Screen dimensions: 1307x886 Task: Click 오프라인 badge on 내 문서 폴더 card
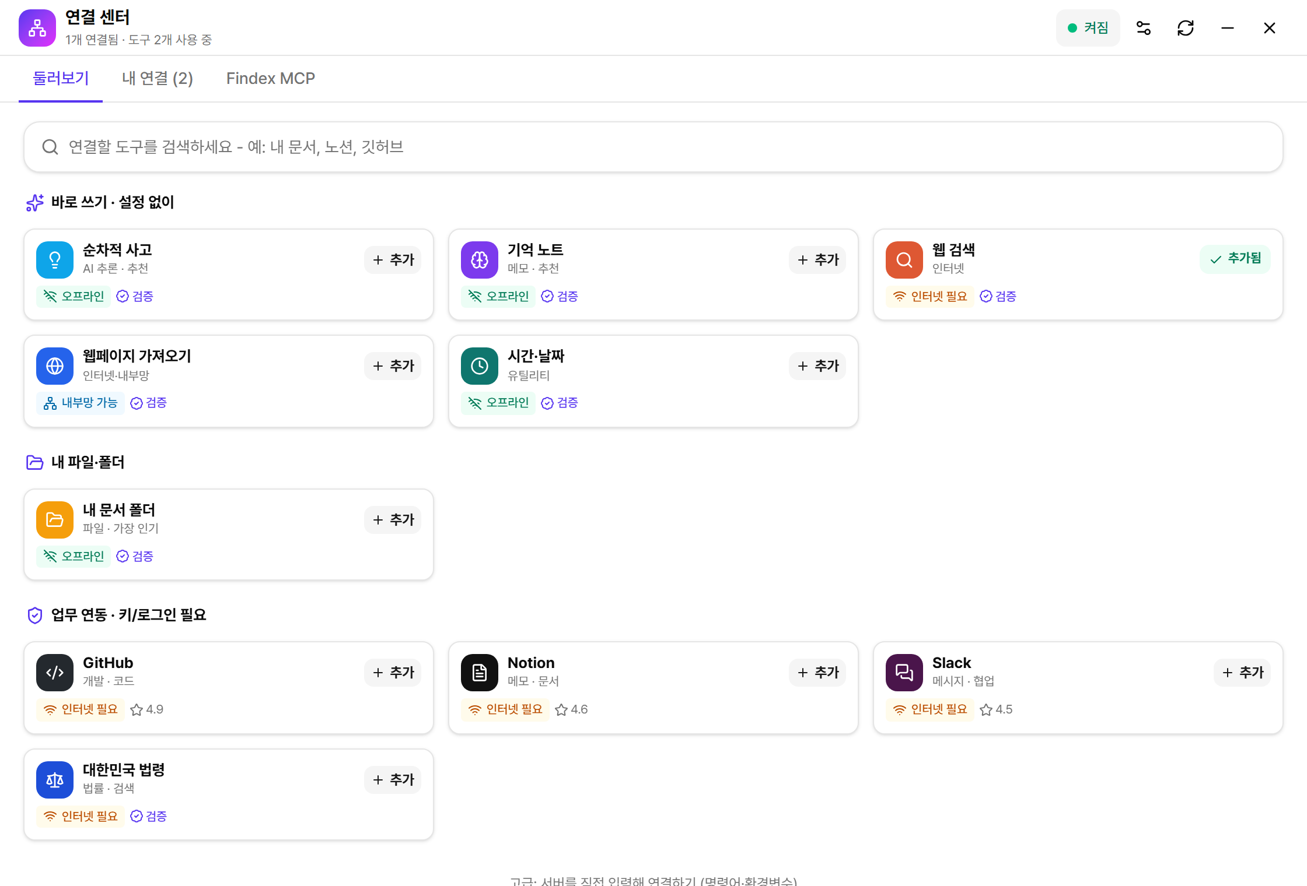tap(74, 557)
